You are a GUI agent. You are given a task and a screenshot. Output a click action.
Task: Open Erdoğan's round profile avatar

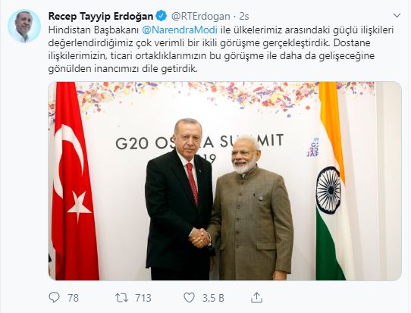(24, 27)
